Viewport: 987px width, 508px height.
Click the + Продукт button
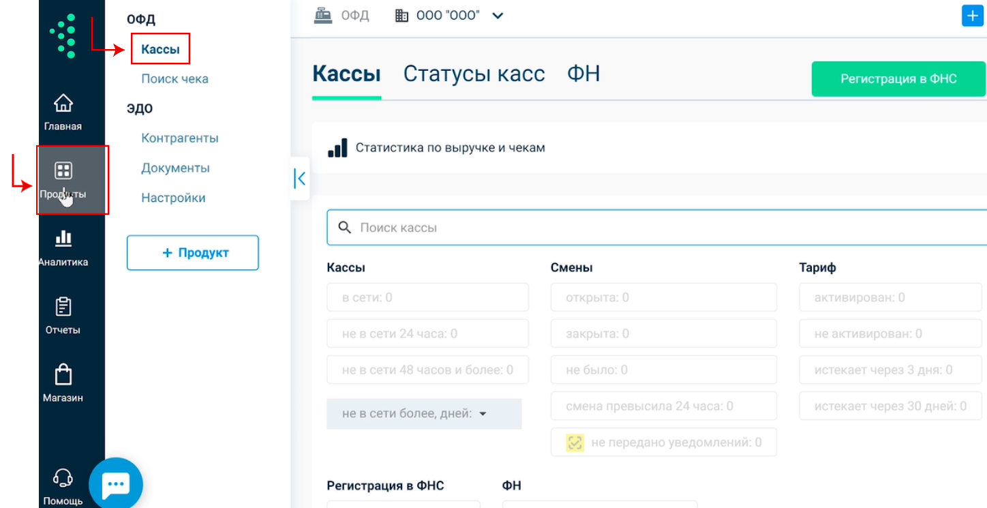coord(193,253)
